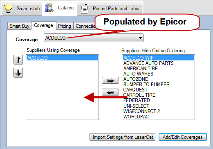Click the left-pointing transfer arrow button
This screenshot has height=149, width=213.
click(110, 92)
